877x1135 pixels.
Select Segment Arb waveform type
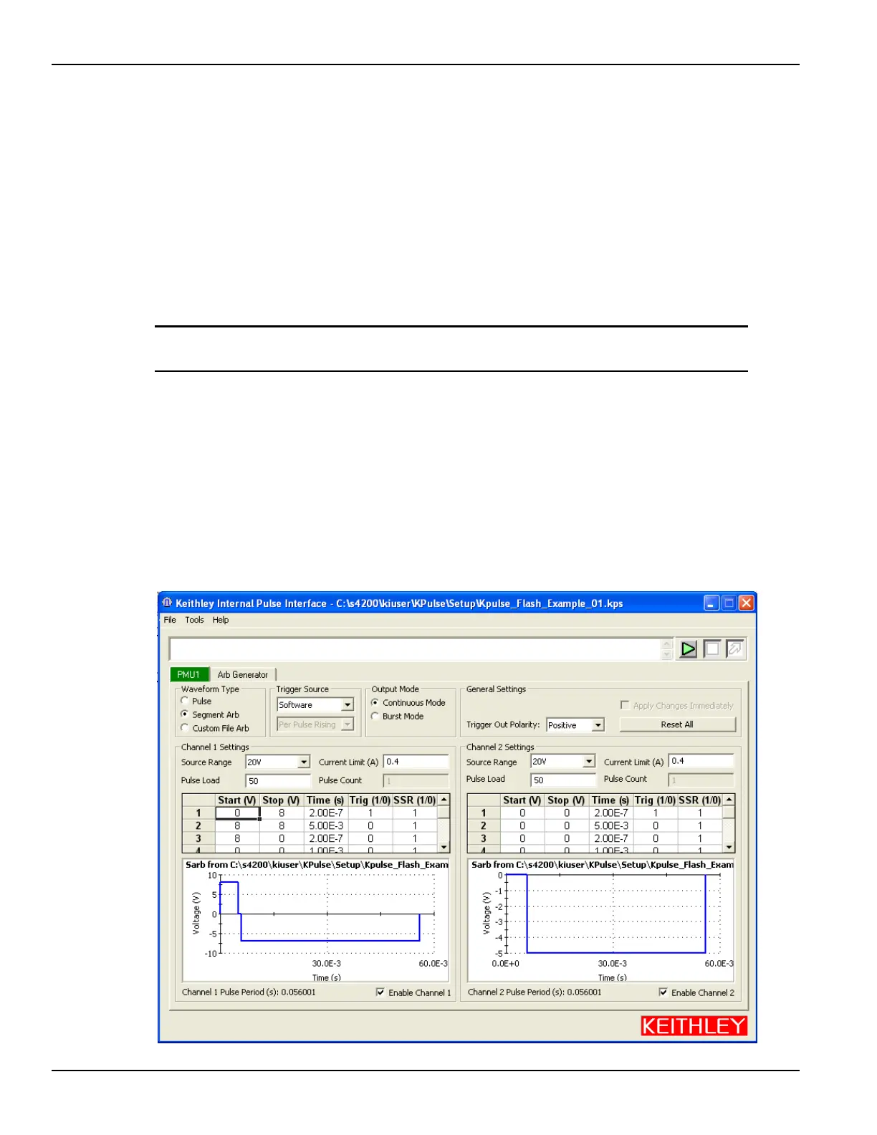coord(185,714)
